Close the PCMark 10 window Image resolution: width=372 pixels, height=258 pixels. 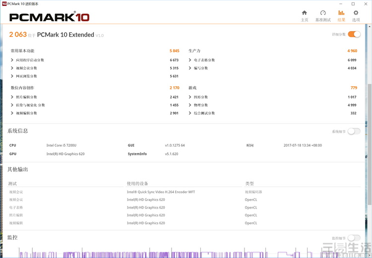tap(366, 4)
